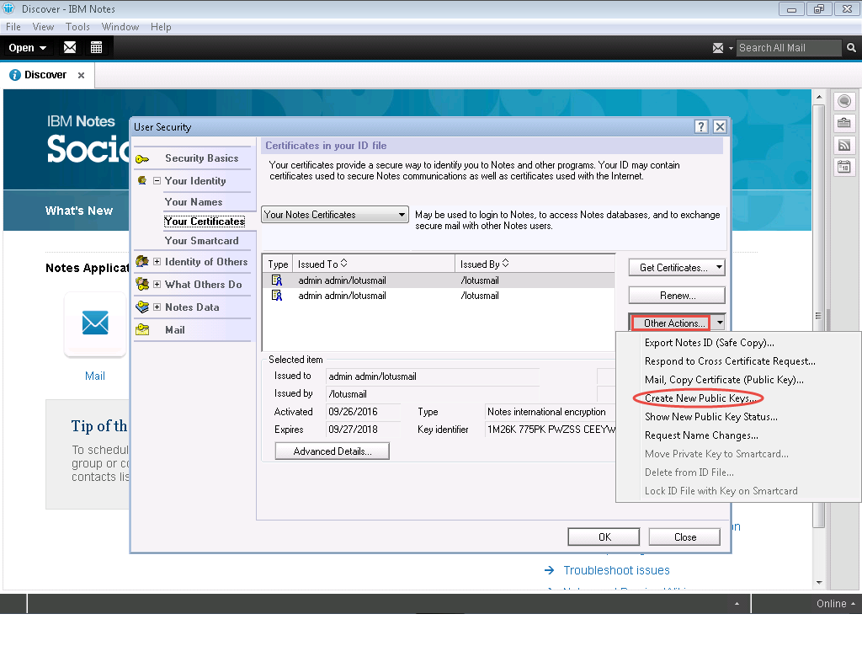Click the Identity of Others icon
The width and height of the screenshot is (862, 646).
point(142,261)
